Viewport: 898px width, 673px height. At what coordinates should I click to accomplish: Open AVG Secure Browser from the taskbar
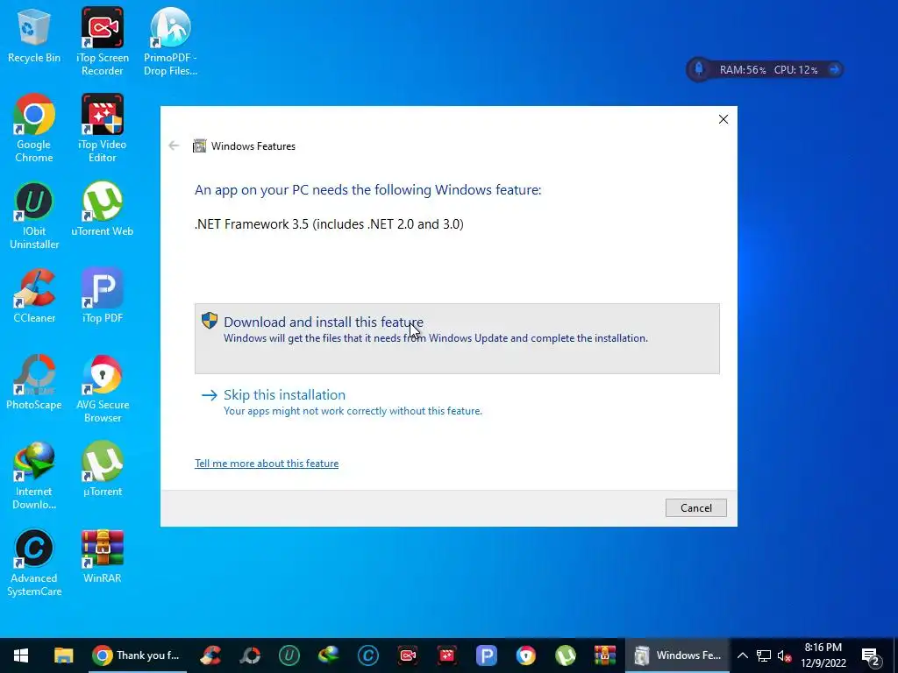pyautogui.click(x=526, y=655)
